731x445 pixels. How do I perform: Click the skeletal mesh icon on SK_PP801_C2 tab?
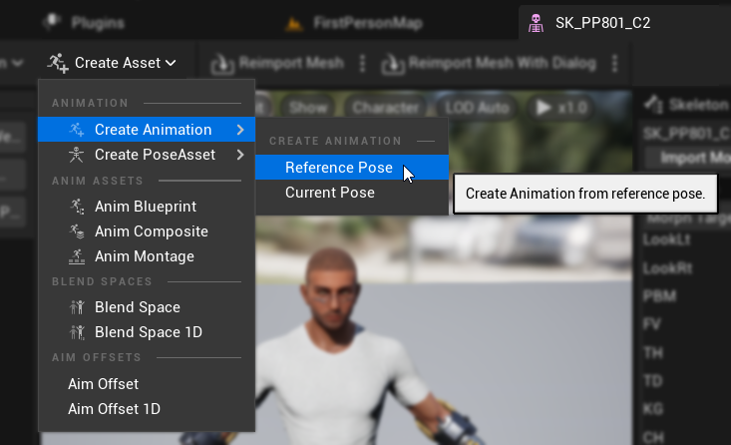(x=537, y=22)
